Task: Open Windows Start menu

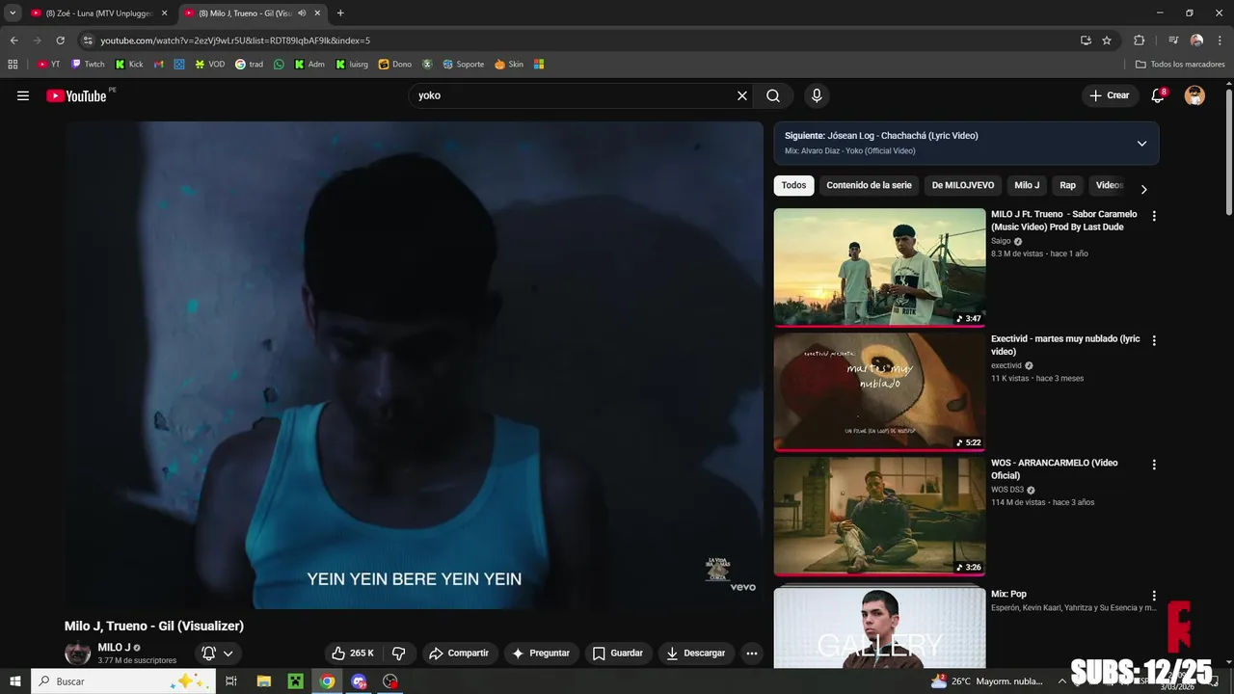Action: [x=15, y=681]
